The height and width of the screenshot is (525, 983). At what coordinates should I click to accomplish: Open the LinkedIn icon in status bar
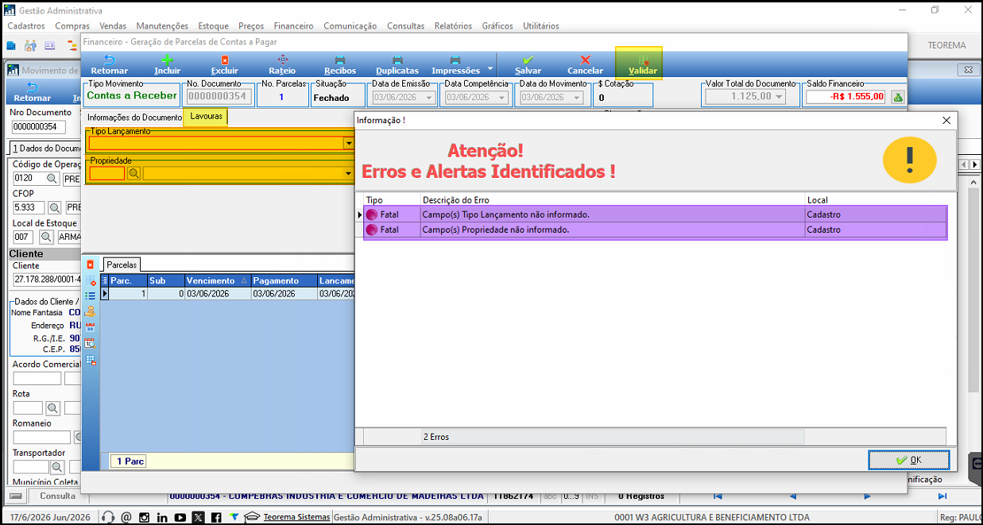162,517
